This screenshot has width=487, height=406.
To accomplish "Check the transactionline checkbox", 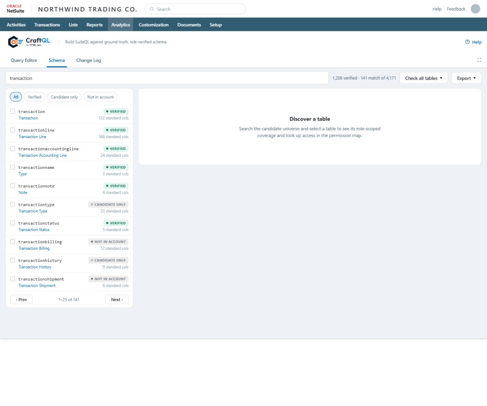I will pyautogui.click(x=13, y=130).
